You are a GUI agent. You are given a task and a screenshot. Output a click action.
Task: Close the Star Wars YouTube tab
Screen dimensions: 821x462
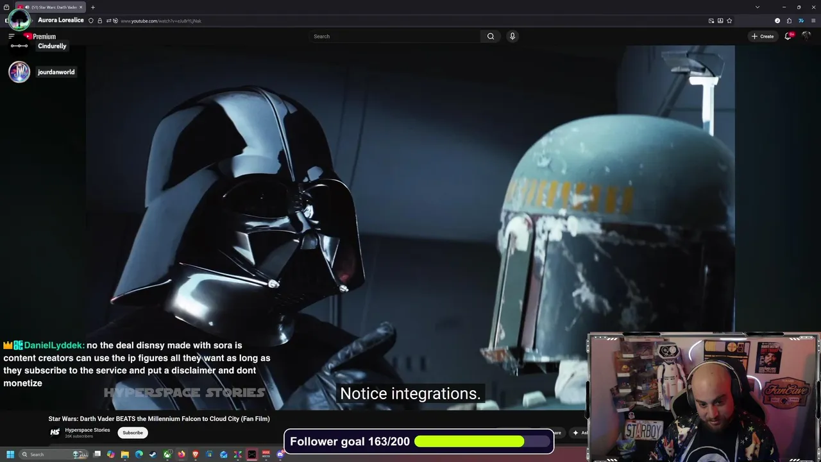coord(81,7)
